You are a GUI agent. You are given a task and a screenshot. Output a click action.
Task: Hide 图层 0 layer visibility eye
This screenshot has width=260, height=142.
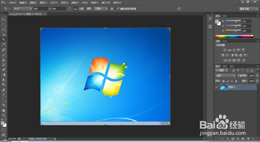click(217, 87)
